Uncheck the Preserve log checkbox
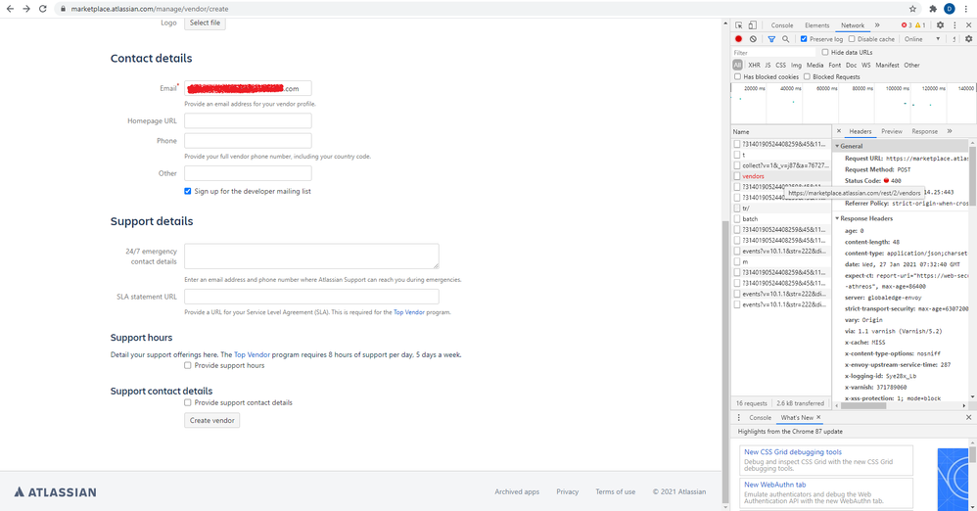Viewport: 977px width, 511px height. 804,39
